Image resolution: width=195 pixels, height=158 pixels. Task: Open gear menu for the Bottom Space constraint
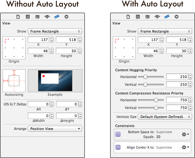click(x=185, y=134)
